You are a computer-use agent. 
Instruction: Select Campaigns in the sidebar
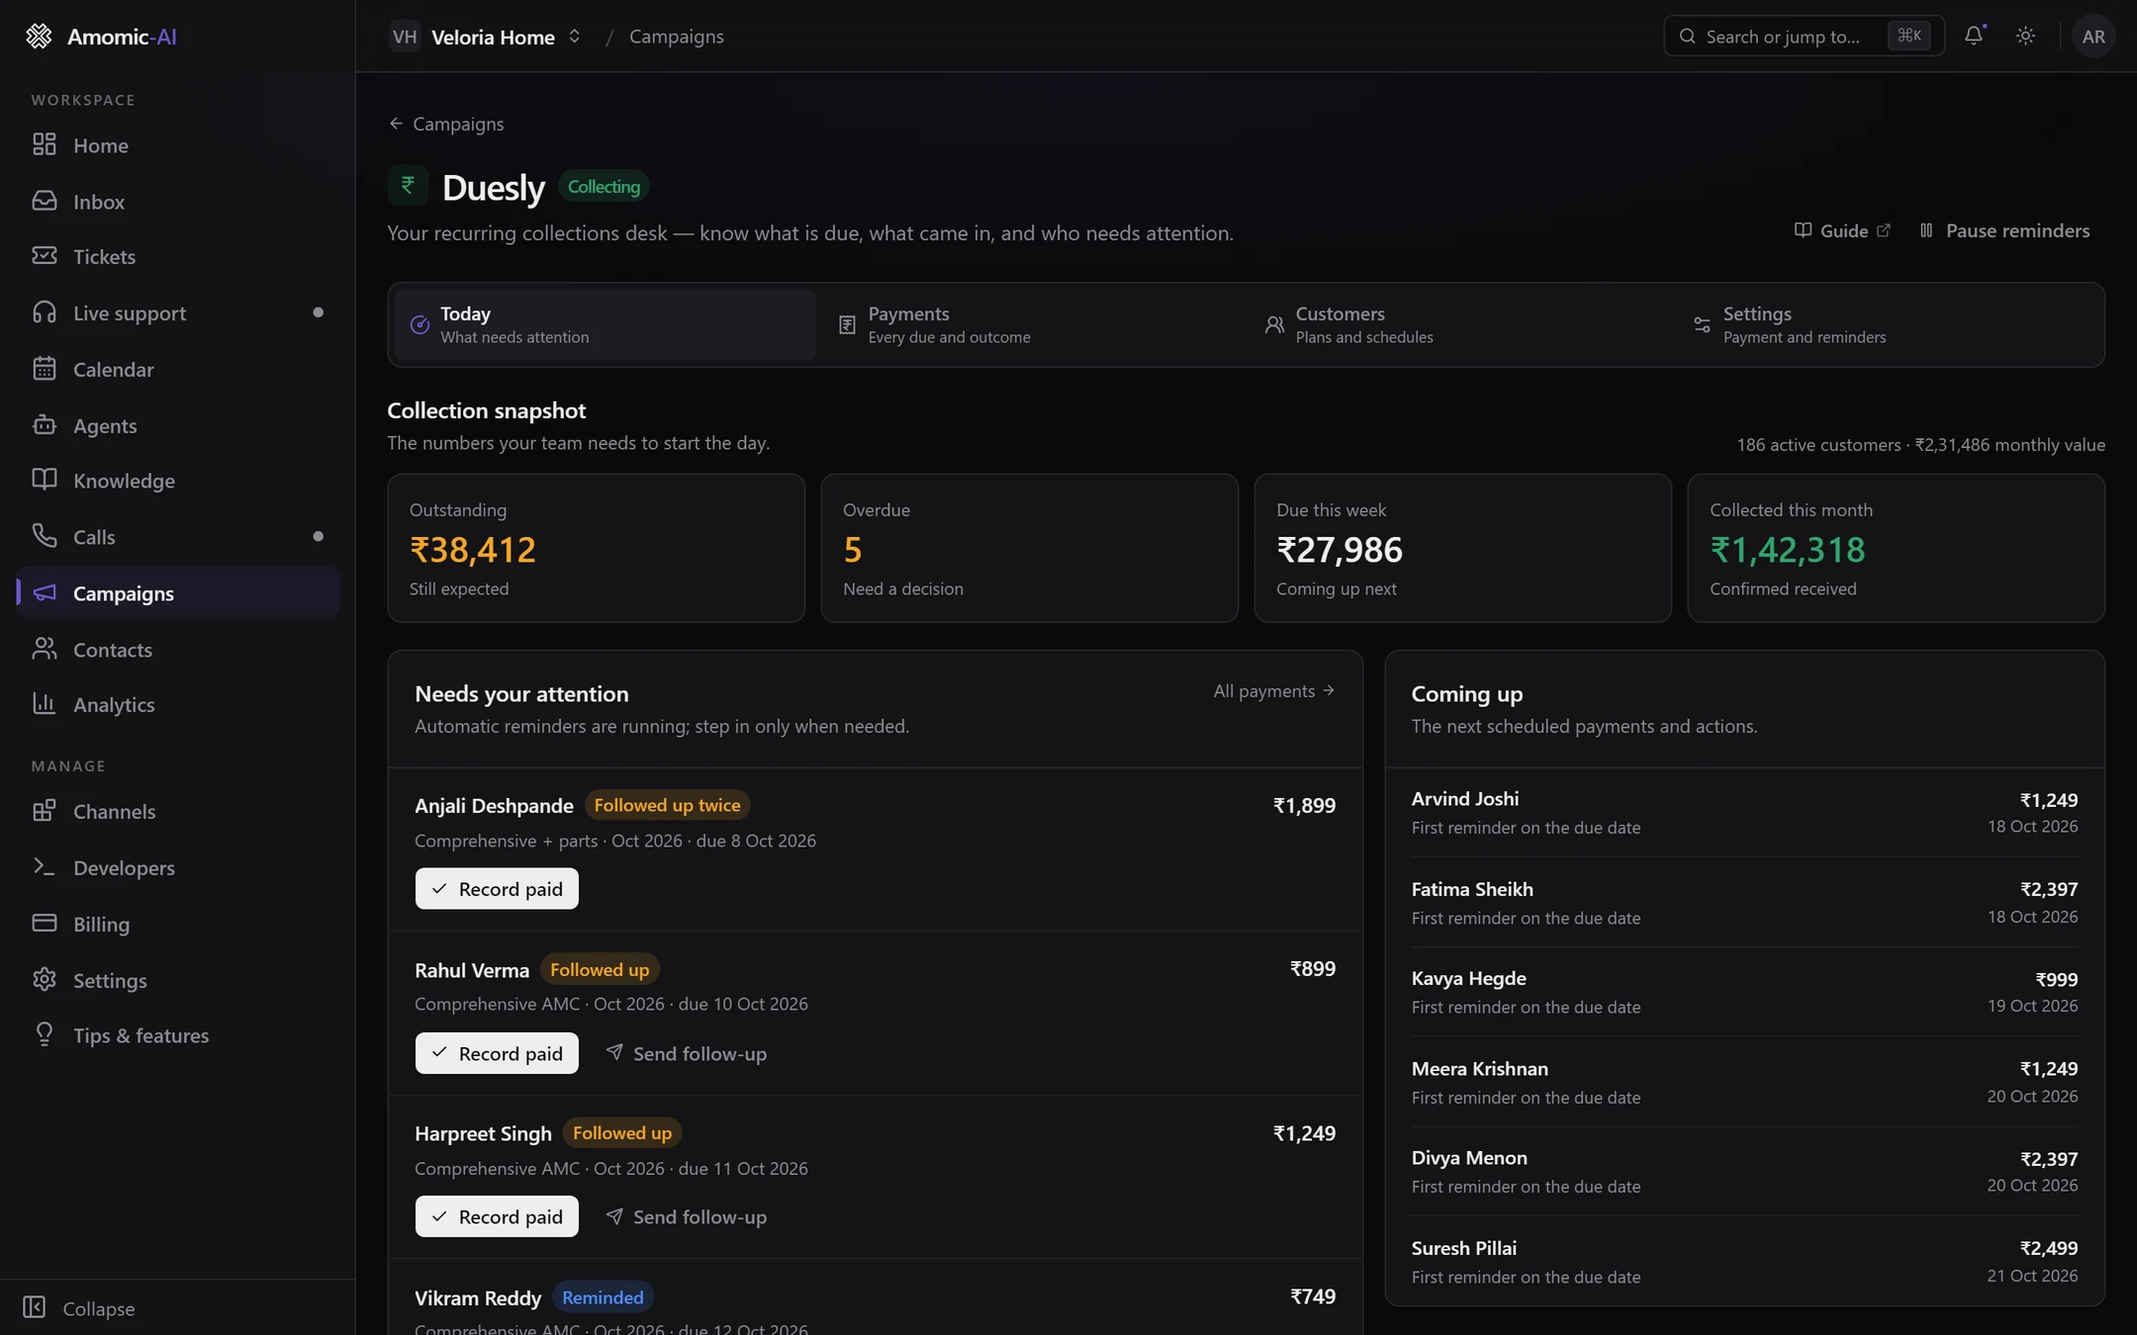178,593
